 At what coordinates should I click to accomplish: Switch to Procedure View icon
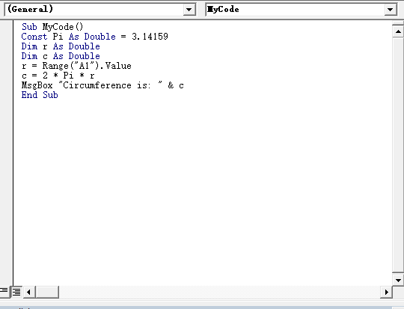click(4, 292)
